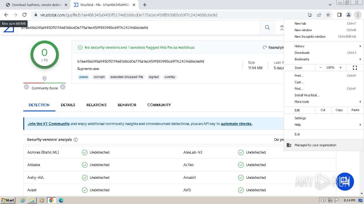Bookmark this page with star icon
This screenshot has width=364, height=204.
(328, 15)
